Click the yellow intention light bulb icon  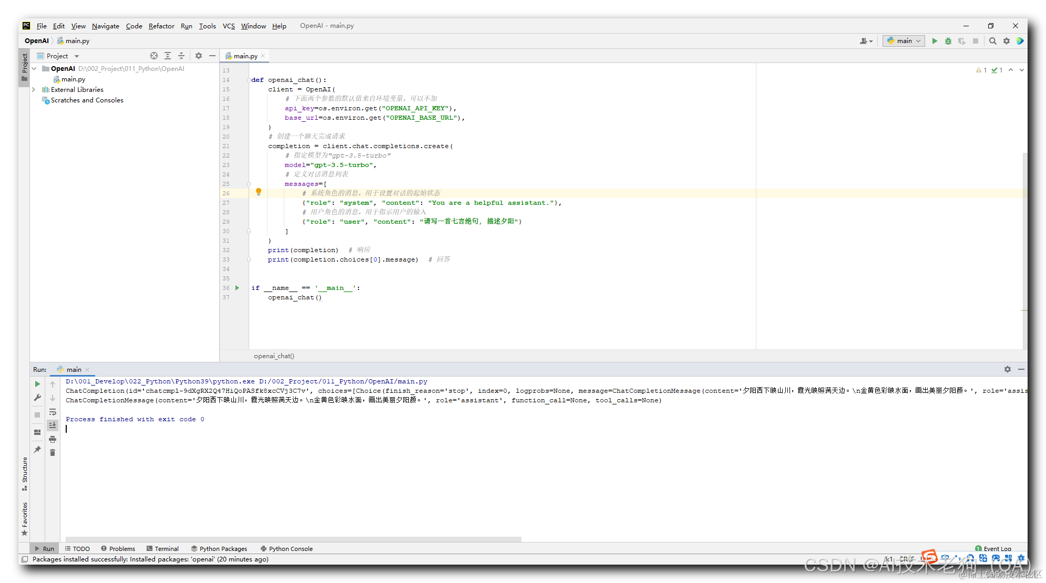tap(258, 192)
